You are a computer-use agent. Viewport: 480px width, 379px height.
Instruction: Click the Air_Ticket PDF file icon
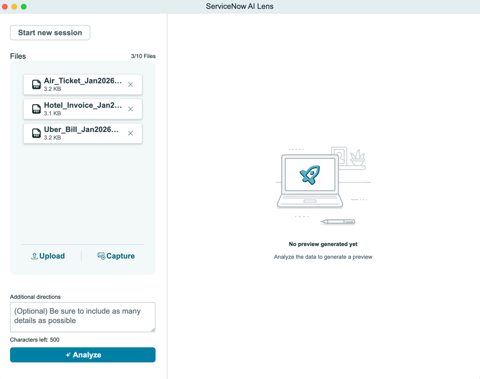point(36,84)
